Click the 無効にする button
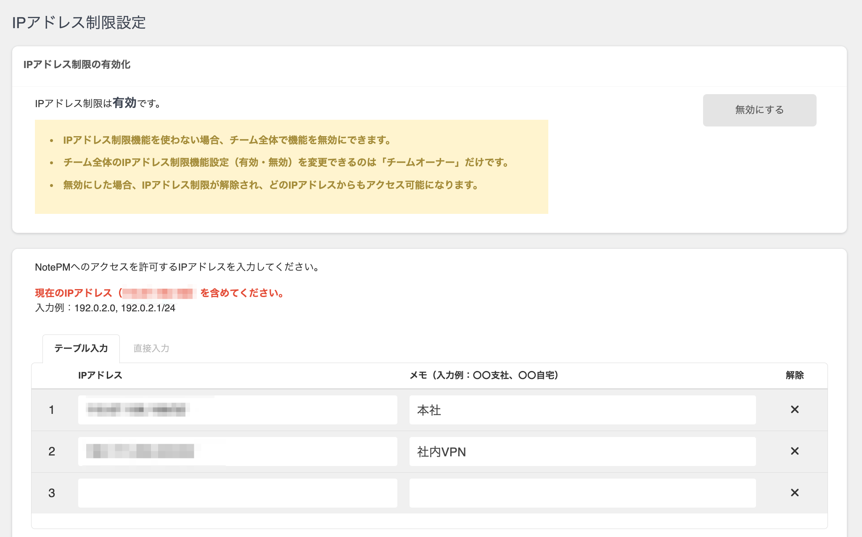This screenshot has height=537, width=862. click(x=759, y=110)
